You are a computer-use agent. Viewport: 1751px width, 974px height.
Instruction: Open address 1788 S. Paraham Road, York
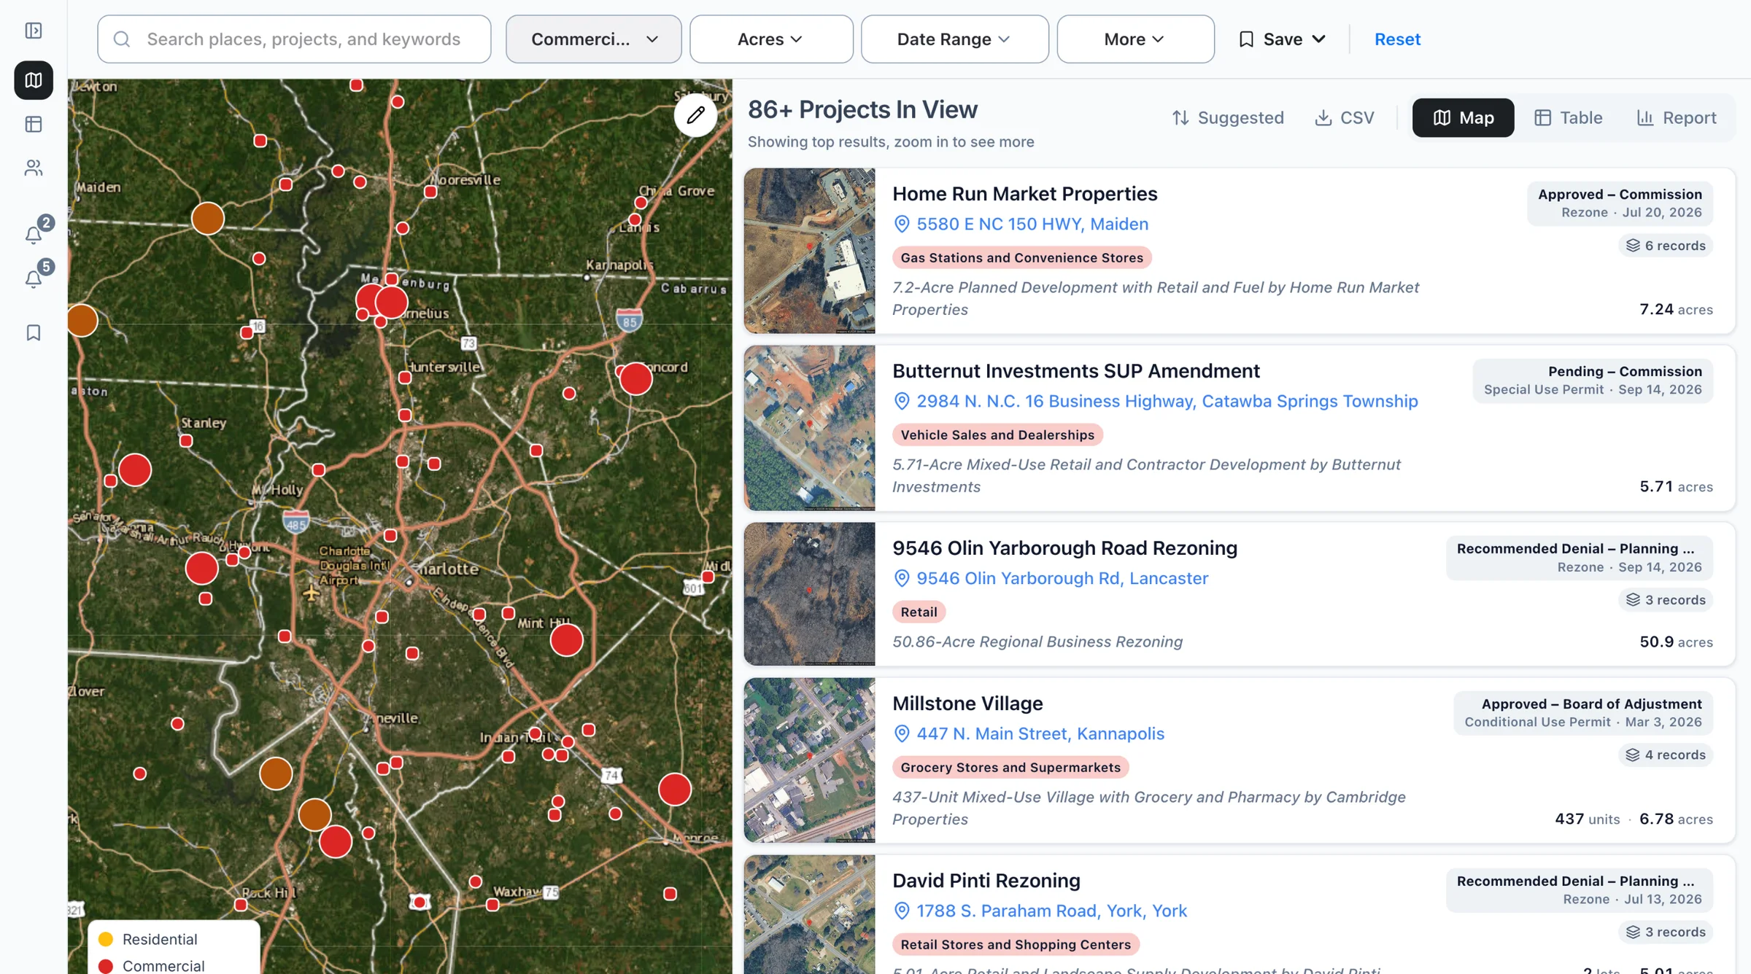pos(1051,911)
